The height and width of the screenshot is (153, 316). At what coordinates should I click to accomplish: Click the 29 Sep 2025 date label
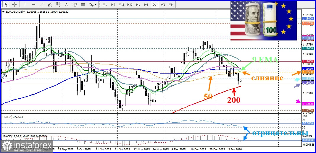[x=66, y=149]
